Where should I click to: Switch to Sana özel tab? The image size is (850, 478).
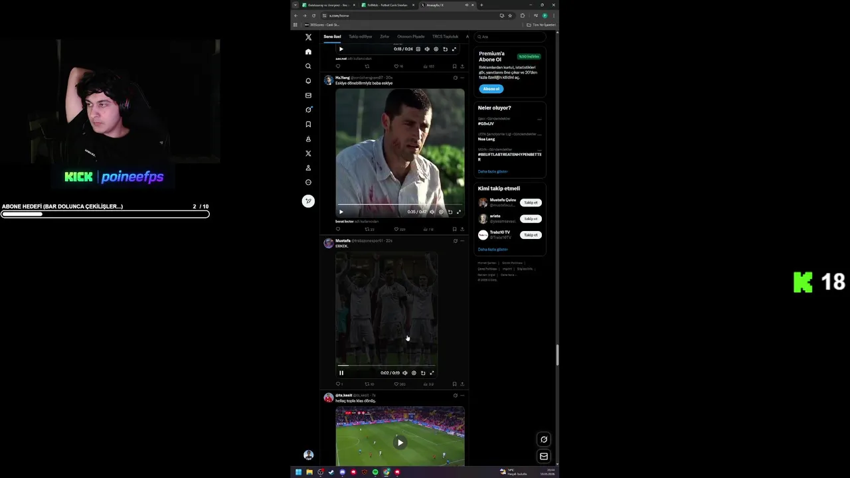tap(332, 37)
